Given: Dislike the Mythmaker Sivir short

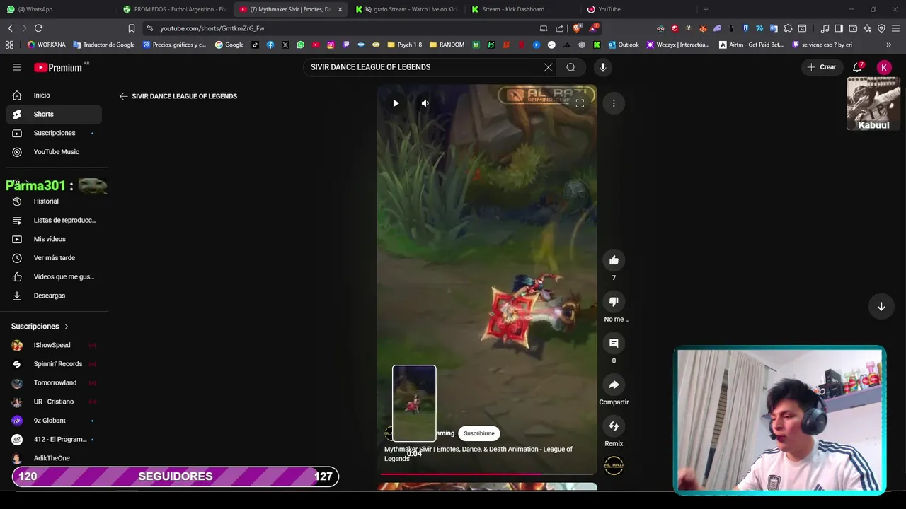Looking at the screenshot, I should [614, 302].
